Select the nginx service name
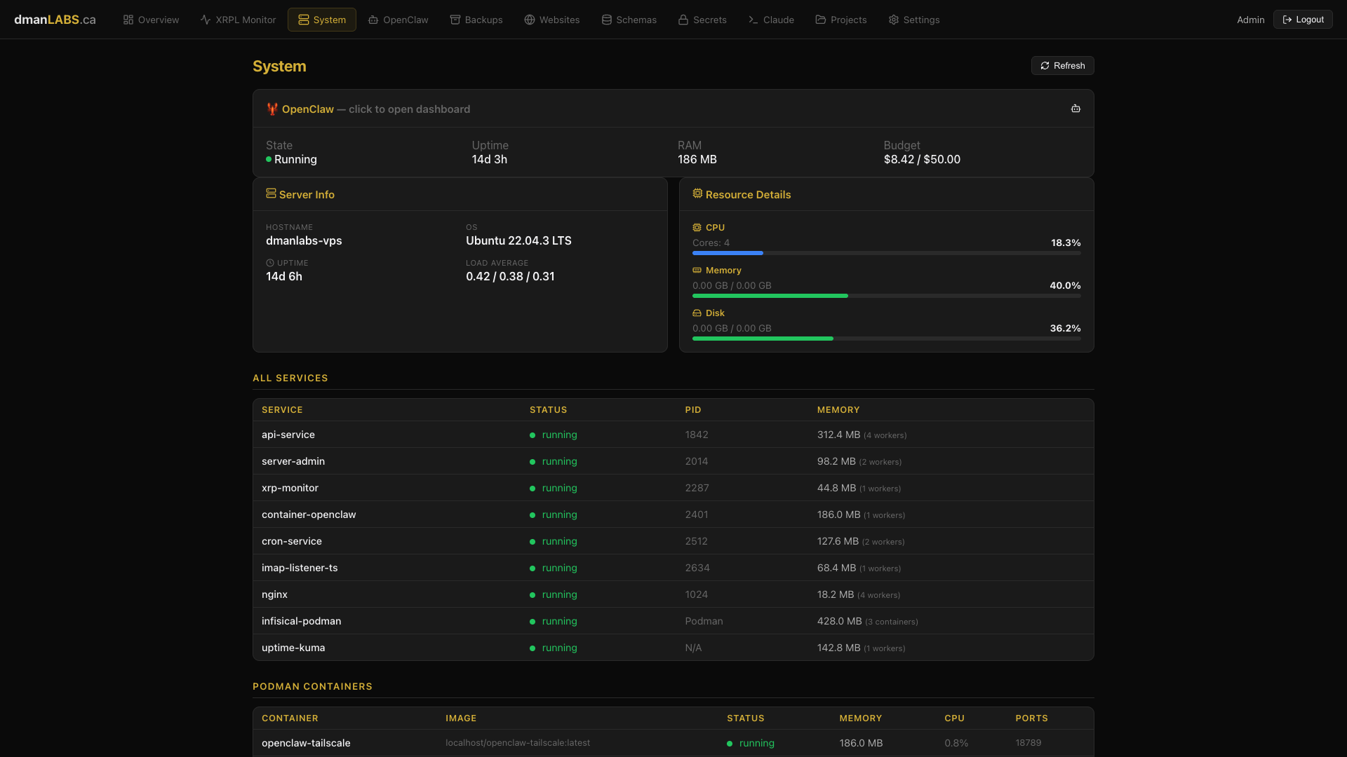Screen dimensions: 1347x757 pyautogui.click(x=274, y=594)
